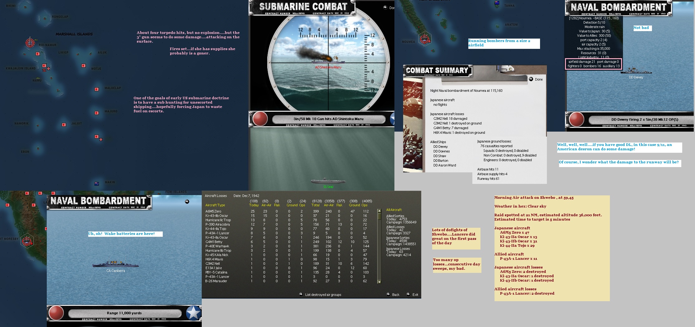Sort by the Aircraft Type column header
The width and height of the screenshot is (695, 327).
pyautogui.click(x=215, y=205)
